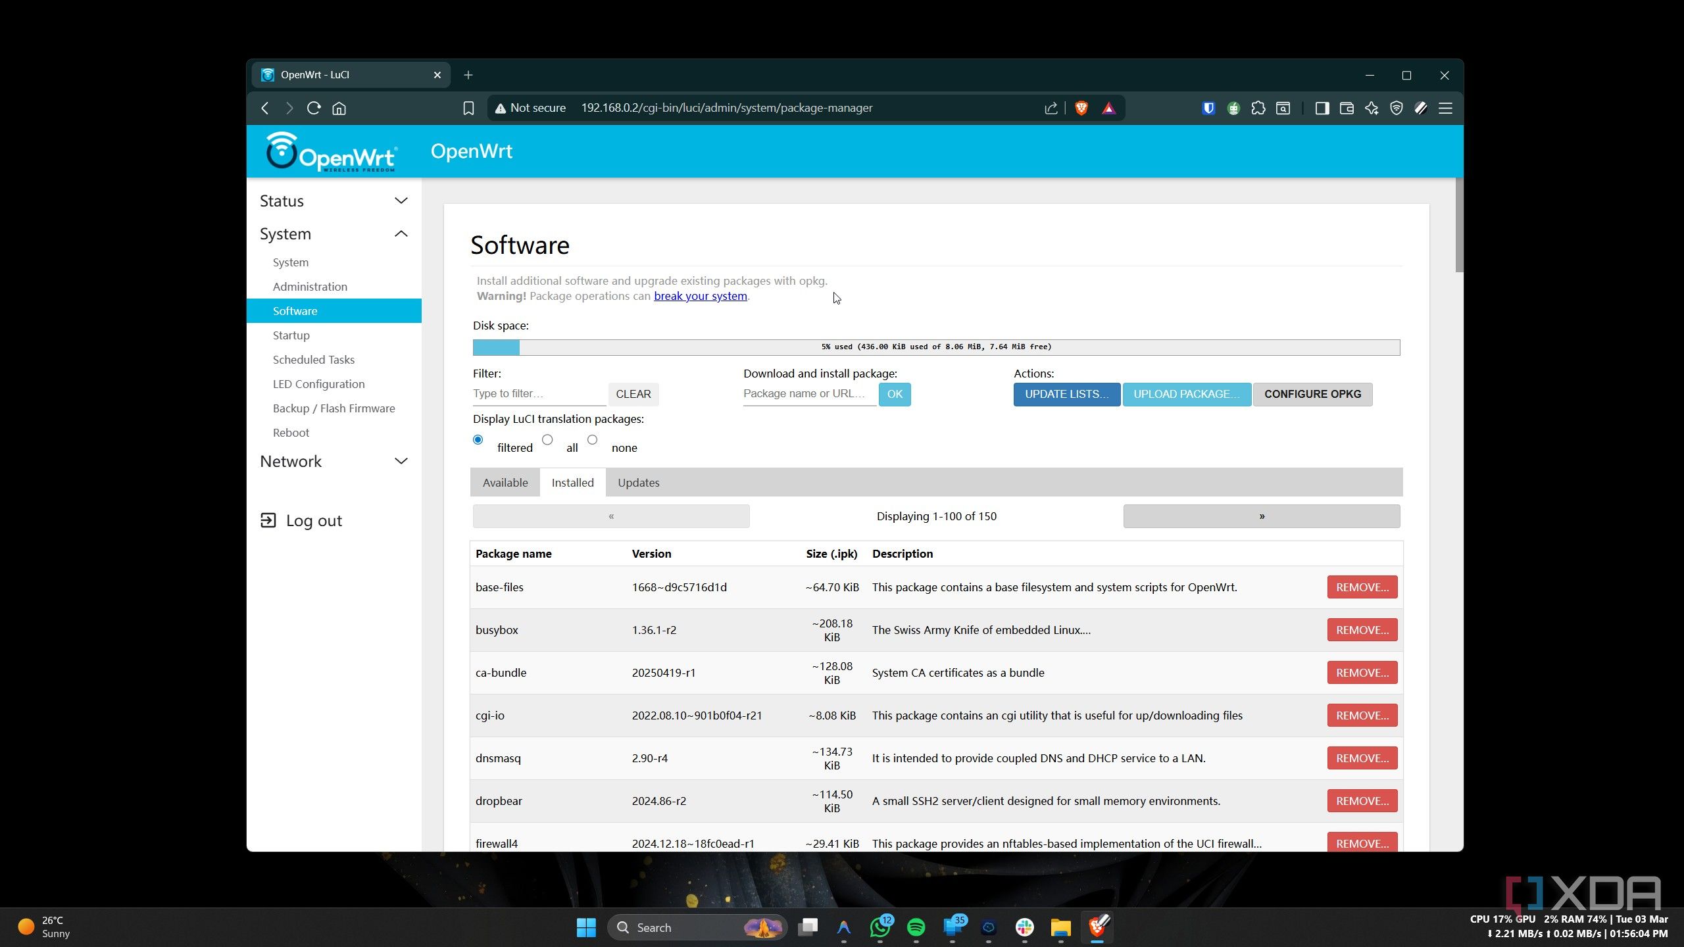Screen dimensions: 1684x947
Task: Click the CONFIGURE OPKG button
Action: pos(1312,394)
